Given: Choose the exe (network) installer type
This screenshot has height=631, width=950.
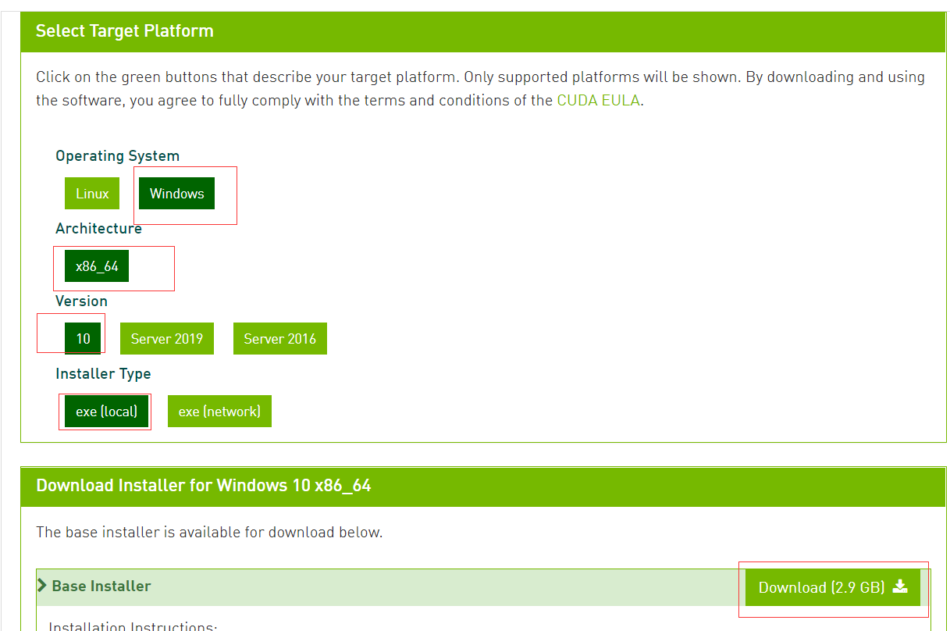Looking at the screenshot, I should tap(219, 412).
